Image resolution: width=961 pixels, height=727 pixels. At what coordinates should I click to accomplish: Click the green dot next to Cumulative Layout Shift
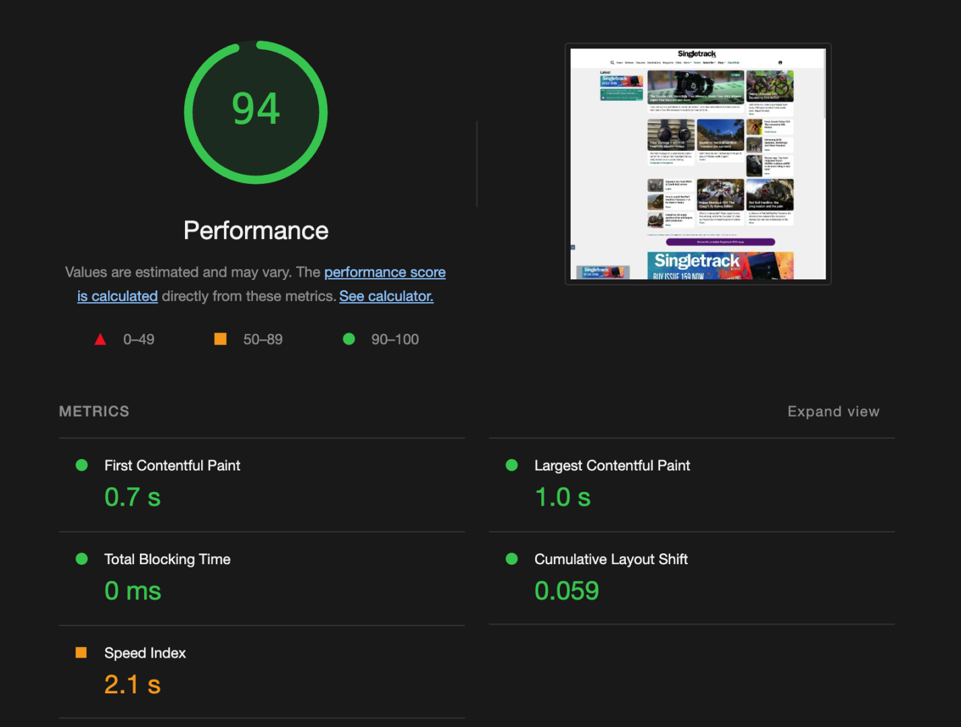click(x=511, y=559)
